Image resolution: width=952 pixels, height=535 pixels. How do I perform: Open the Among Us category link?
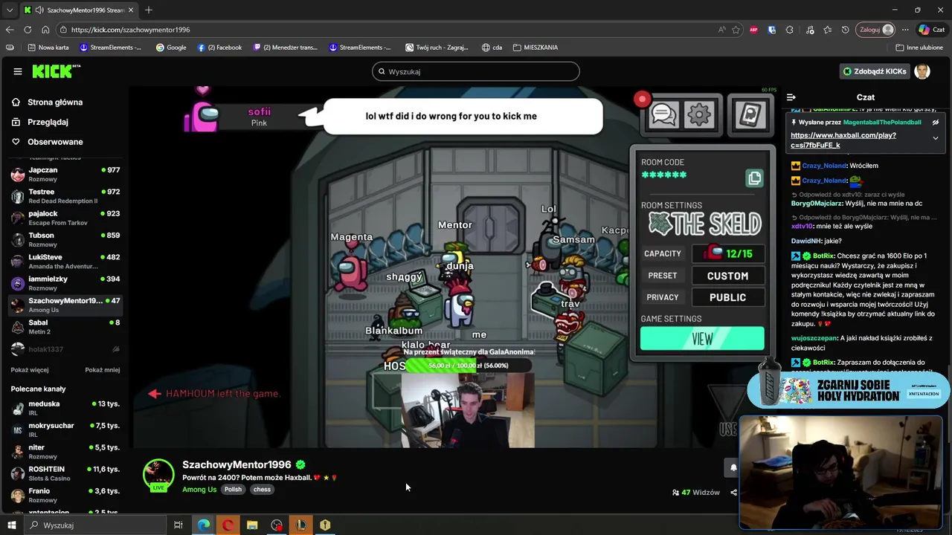199,490
